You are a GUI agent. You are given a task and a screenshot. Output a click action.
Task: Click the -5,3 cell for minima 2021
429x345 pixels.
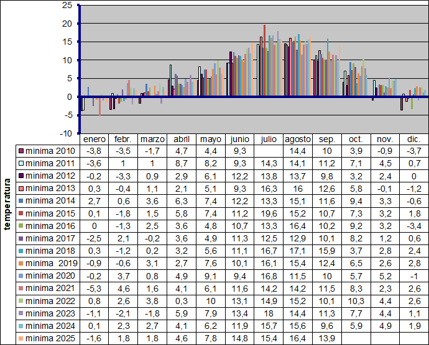pyautogui.click(x=94, y=289)
